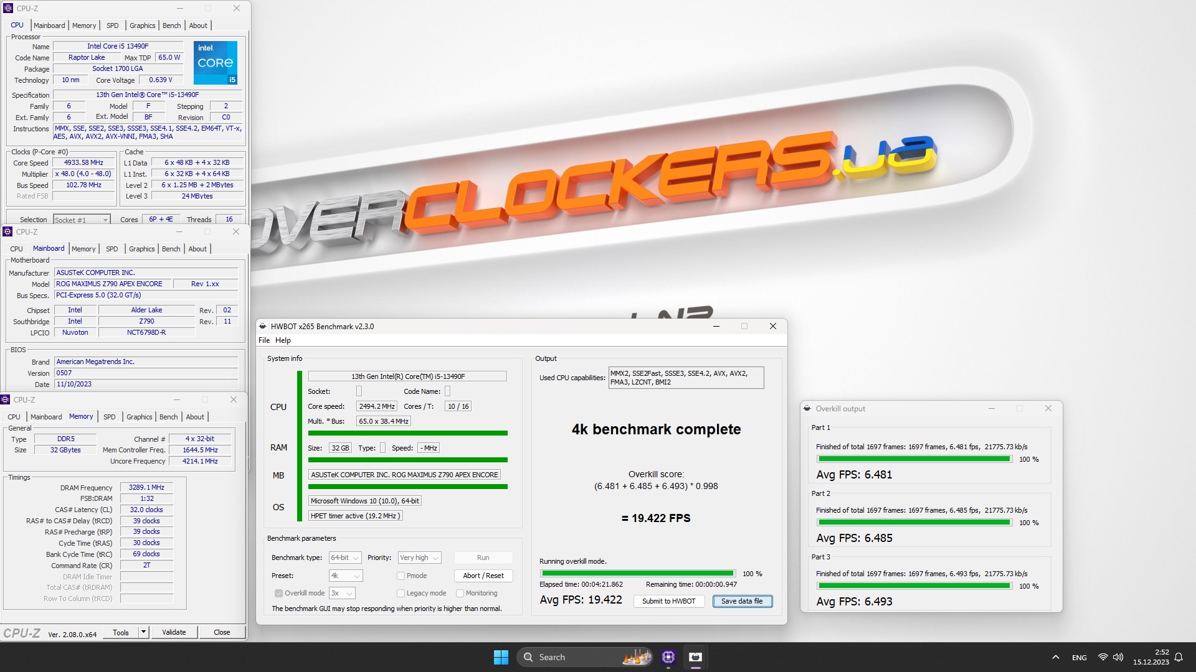Open About tab in Memory CPU-Z window
The width and height of the screenshot is (1196, 672).
pos(195,417)
